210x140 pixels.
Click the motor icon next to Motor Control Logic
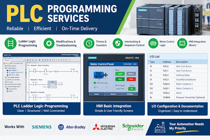click(153, 43)
